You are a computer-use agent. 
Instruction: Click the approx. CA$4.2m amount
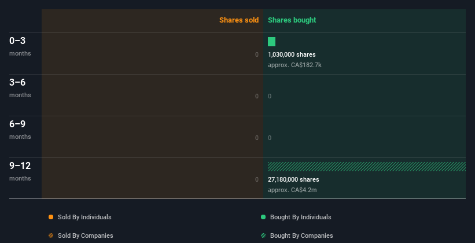click(292, 190)
